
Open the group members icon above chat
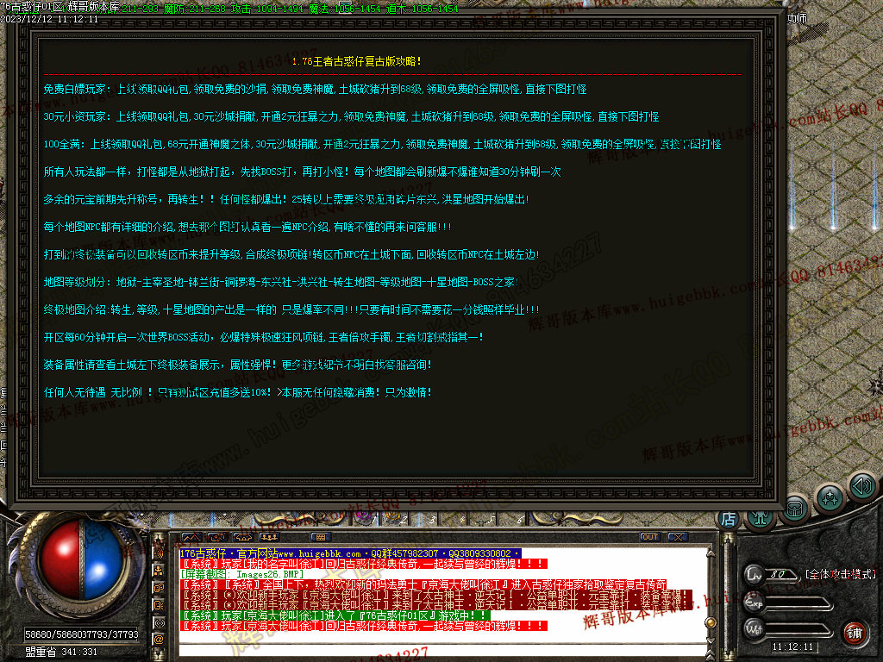269,537
